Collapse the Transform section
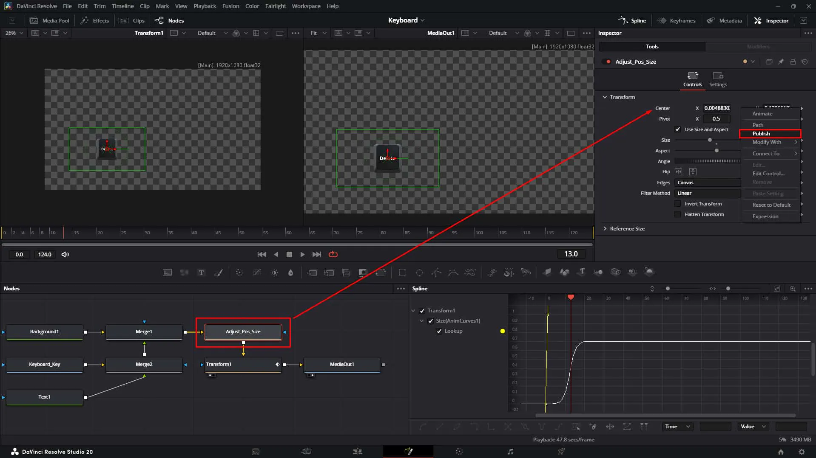Viewport: 816px width, 458px height. 605,97
